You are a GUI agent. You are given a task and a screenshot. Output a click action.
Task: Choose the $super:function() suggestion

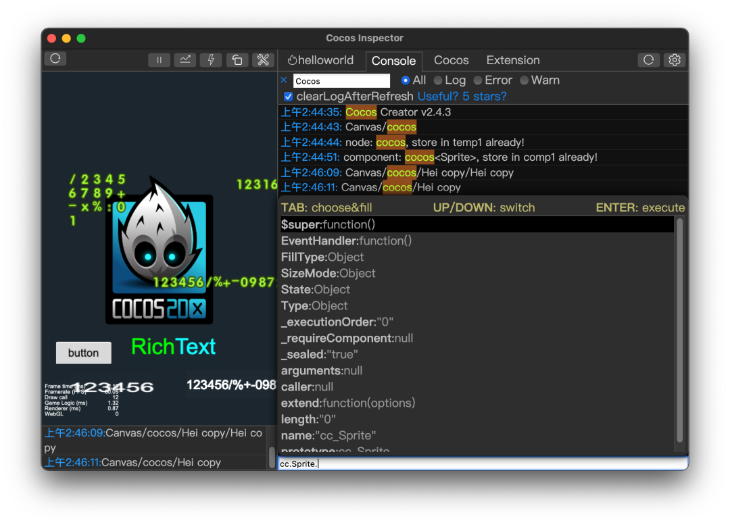[x=477, y=224]
